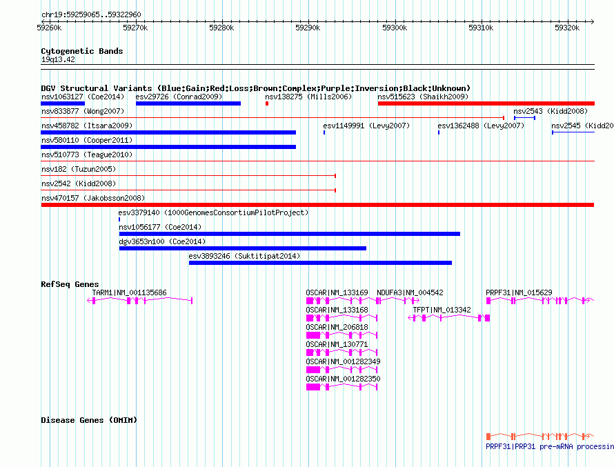Select the nsv470157 (Jakobsson2008) red bar
614x467 pixels.
tap(317, 205)
